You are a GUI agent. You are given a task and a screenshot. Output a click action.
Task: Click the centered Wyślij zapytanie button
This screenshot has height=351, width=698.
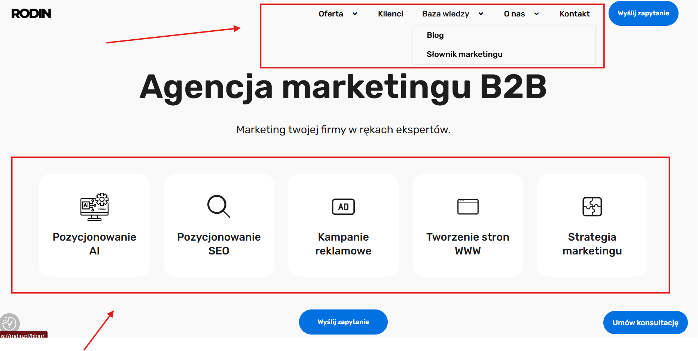[343, 322]
